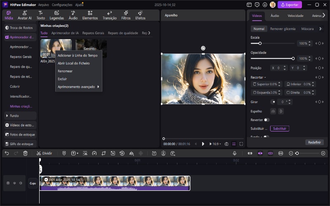
Task: Switch to the Velocidade tab
Action: pos(295,16)
